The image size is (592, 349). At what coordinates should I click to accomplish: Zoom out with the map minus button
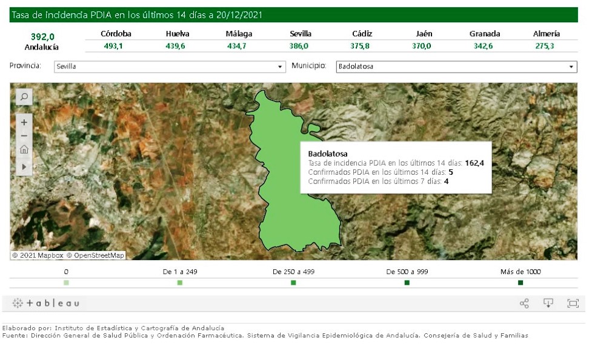click(24, 135)
